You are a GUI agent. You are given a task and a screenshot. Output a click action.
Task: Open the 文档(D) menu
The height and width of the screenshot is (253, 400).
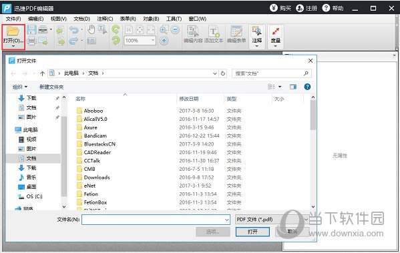pos(82,19)
